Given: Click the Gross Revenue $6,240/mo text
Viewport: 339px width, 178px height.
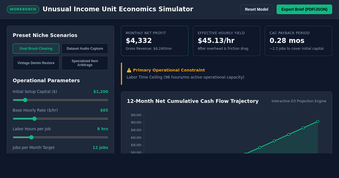Looking at the screenshot, I should [x=149, y=49].
